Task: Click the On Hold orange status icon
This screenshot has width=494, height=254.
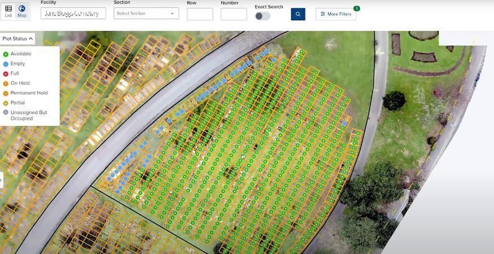Action: point(6,84)
